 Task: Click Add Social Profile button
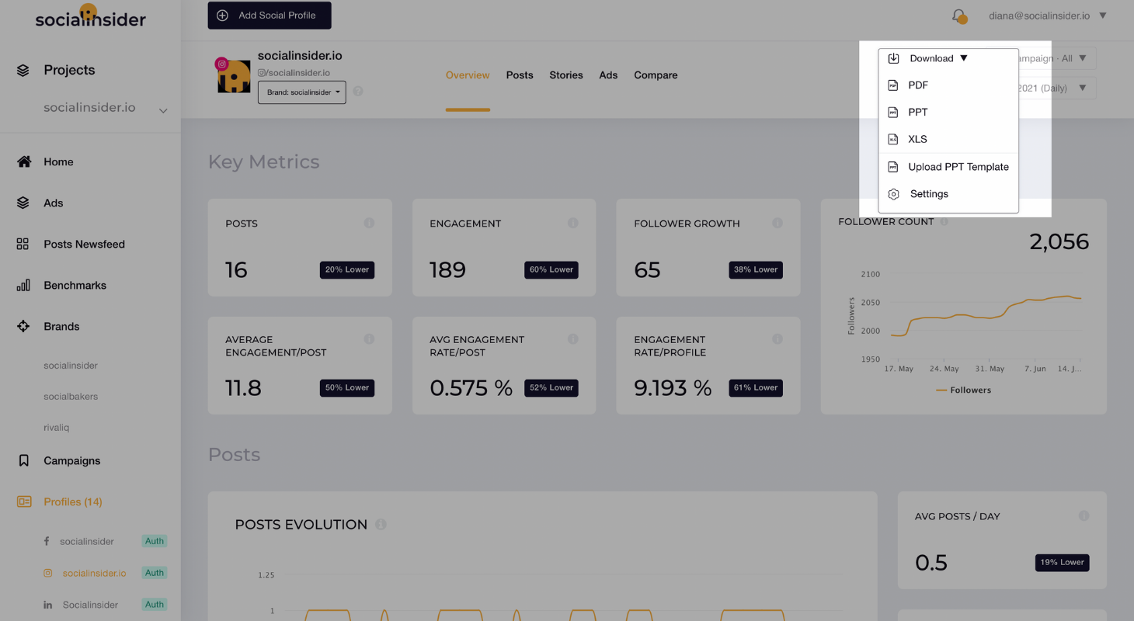coord(270,16)
